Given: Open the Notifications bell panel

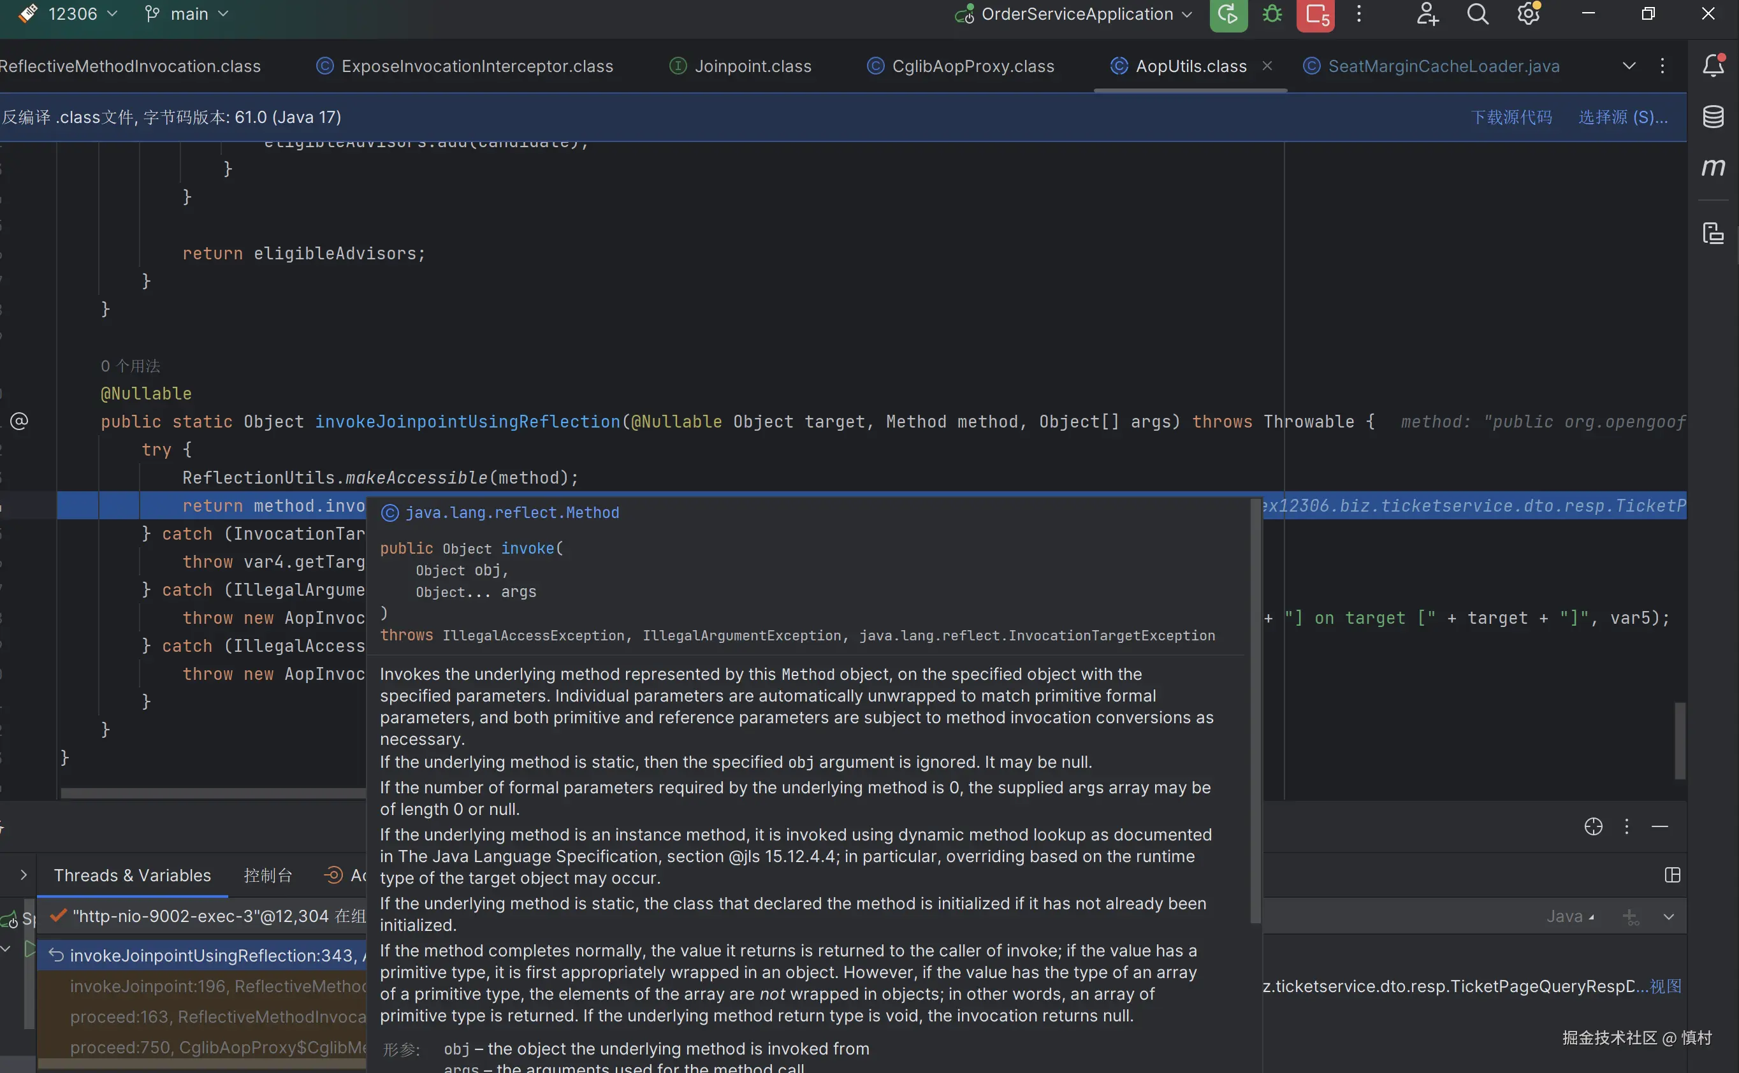Looking at the screenshot, I should [x=1713, y=66].
